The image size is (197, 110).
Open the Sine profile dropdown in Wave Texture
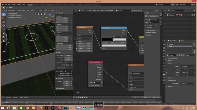click(85, 38)
